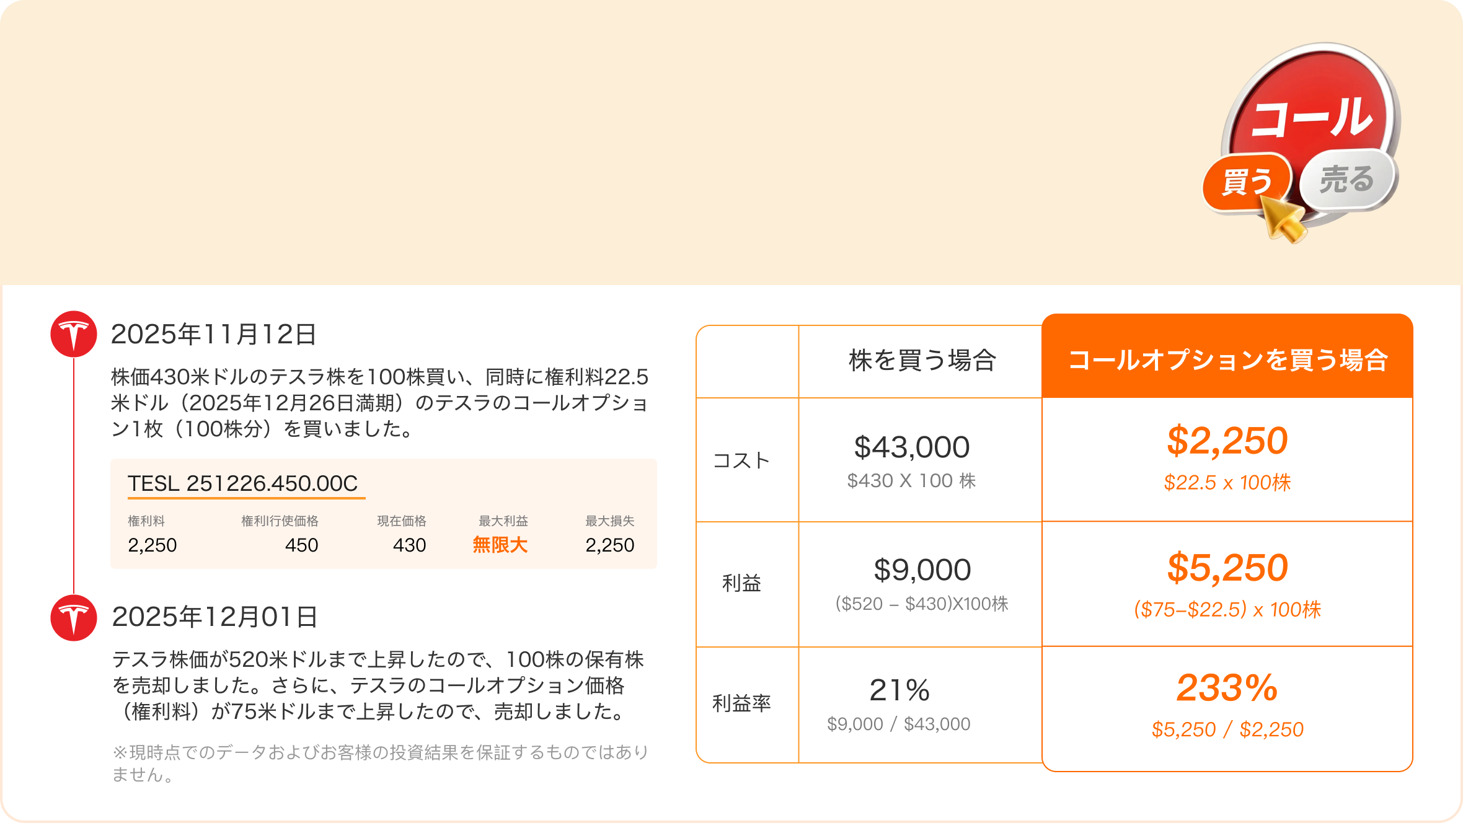Click the 2,250 value under 権利料

point(152,545)
